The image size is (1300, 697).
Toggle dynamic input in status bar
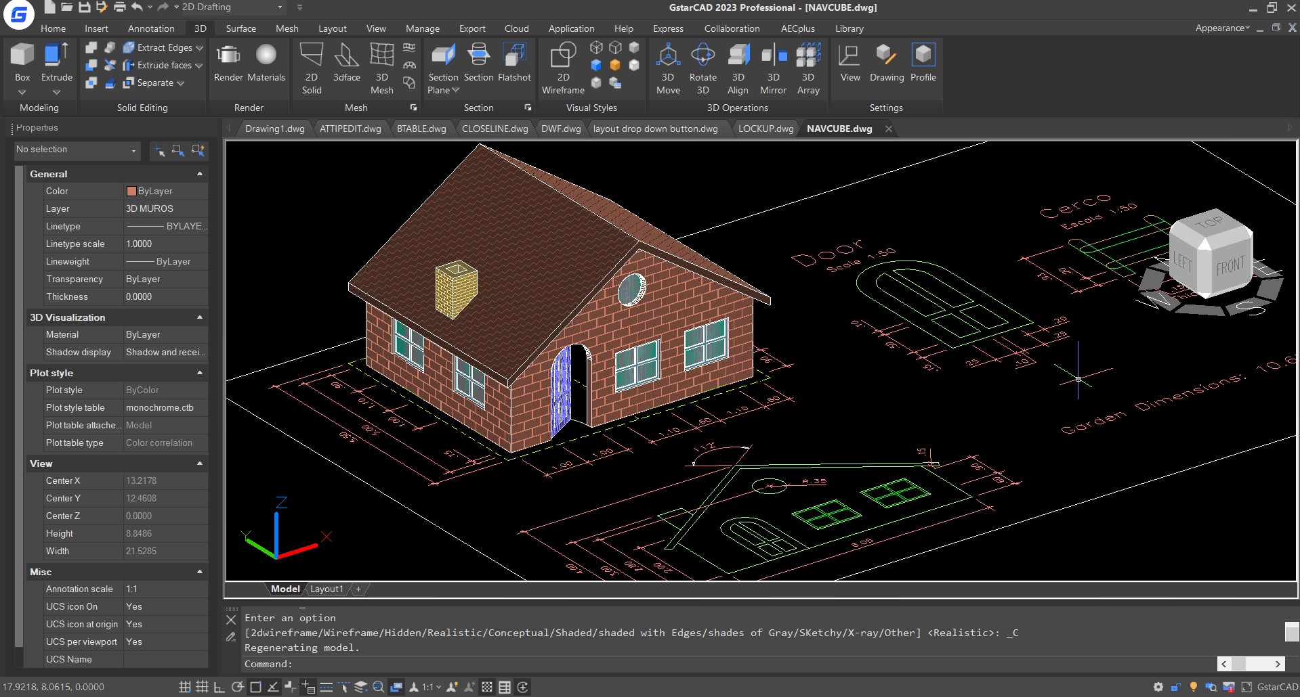point(308,687)
